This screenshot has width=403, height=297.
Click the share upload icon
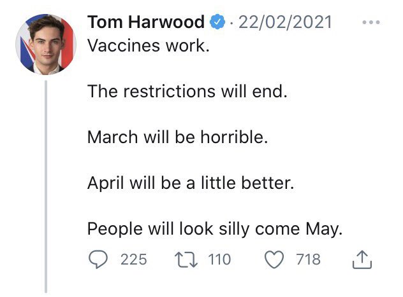click(x=362, y=259)
